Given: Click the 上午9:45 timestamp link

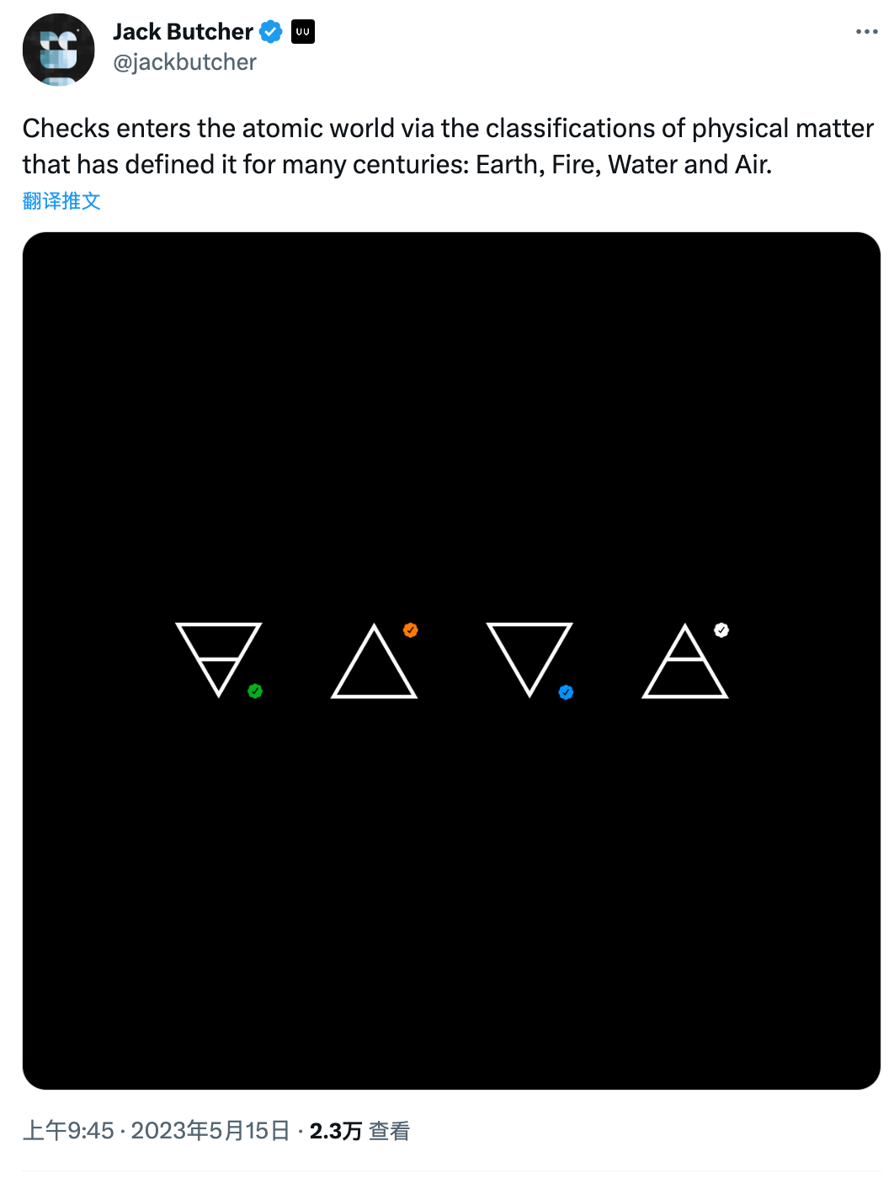Looking at the screenshot, I should (x=68, y=1131).
